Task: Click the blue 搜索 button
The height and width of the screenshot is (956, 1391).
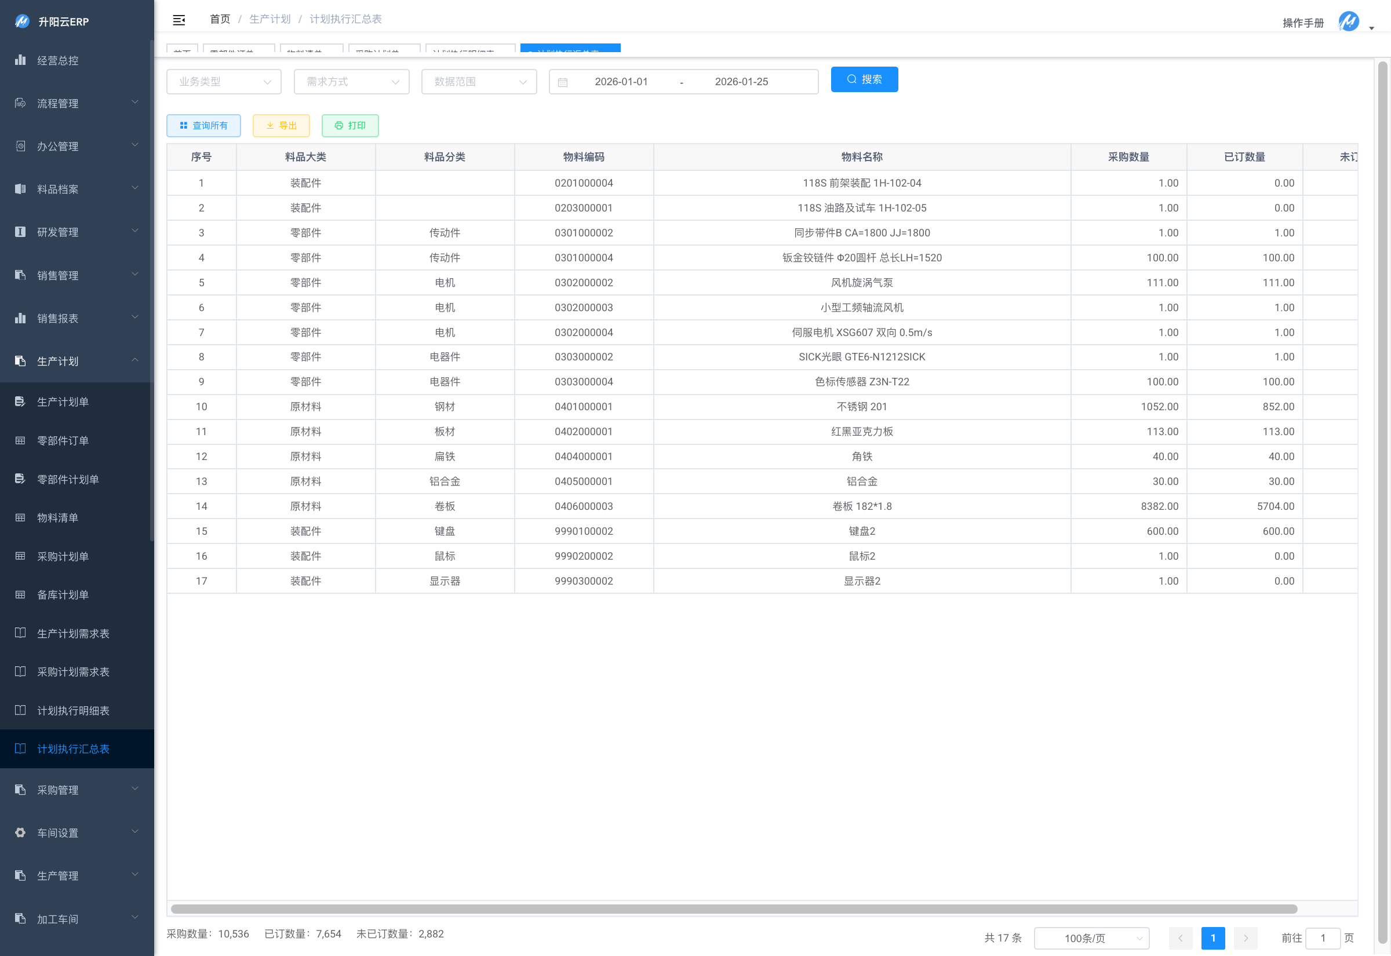Action: pos(864,80)
